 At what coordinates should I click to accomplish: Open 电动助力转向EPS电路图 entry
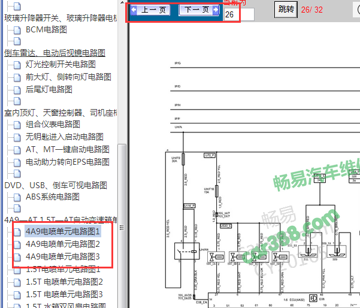68,162
